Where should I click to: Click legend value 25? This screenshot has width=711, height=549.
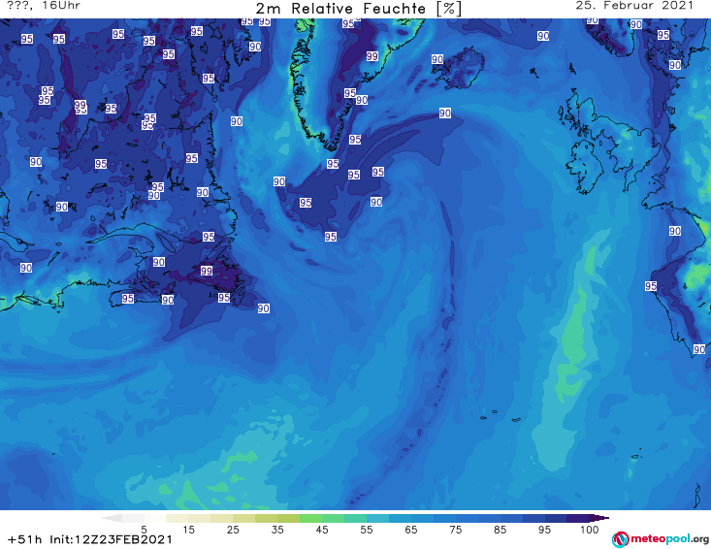[233, 530]
